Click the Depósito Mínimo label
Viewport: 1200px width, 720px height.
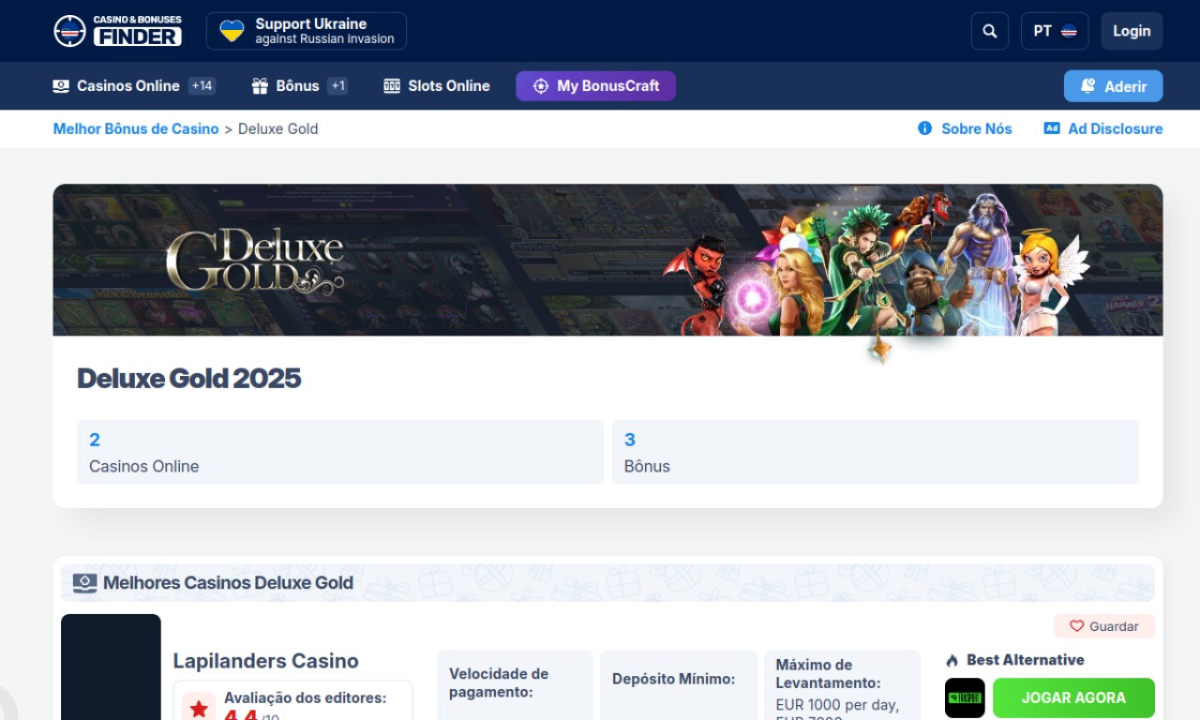[673, 680]
